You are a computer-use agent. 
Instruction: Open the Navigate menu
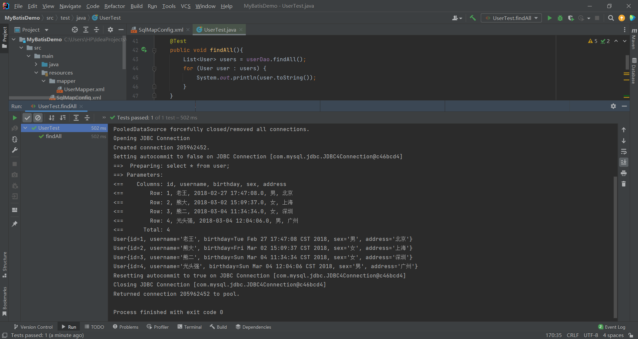coord(70,6)
